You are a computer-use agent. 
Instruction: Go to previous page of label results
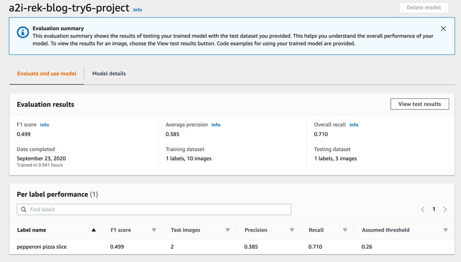[423, 209]
